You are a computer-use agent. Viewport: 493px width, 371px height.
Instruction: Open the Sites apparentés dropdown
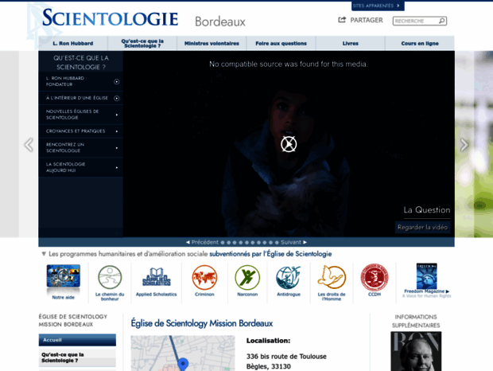pos(378,6)
